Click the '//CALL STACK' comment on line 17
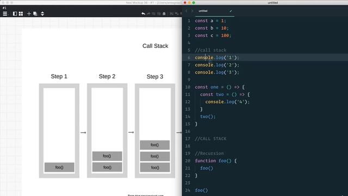 (210, 139)
